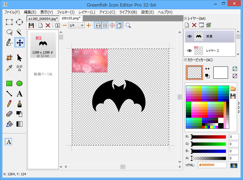Click the swap colors arrow button
This screenshot has height=180, width=243.
[207, 69]
